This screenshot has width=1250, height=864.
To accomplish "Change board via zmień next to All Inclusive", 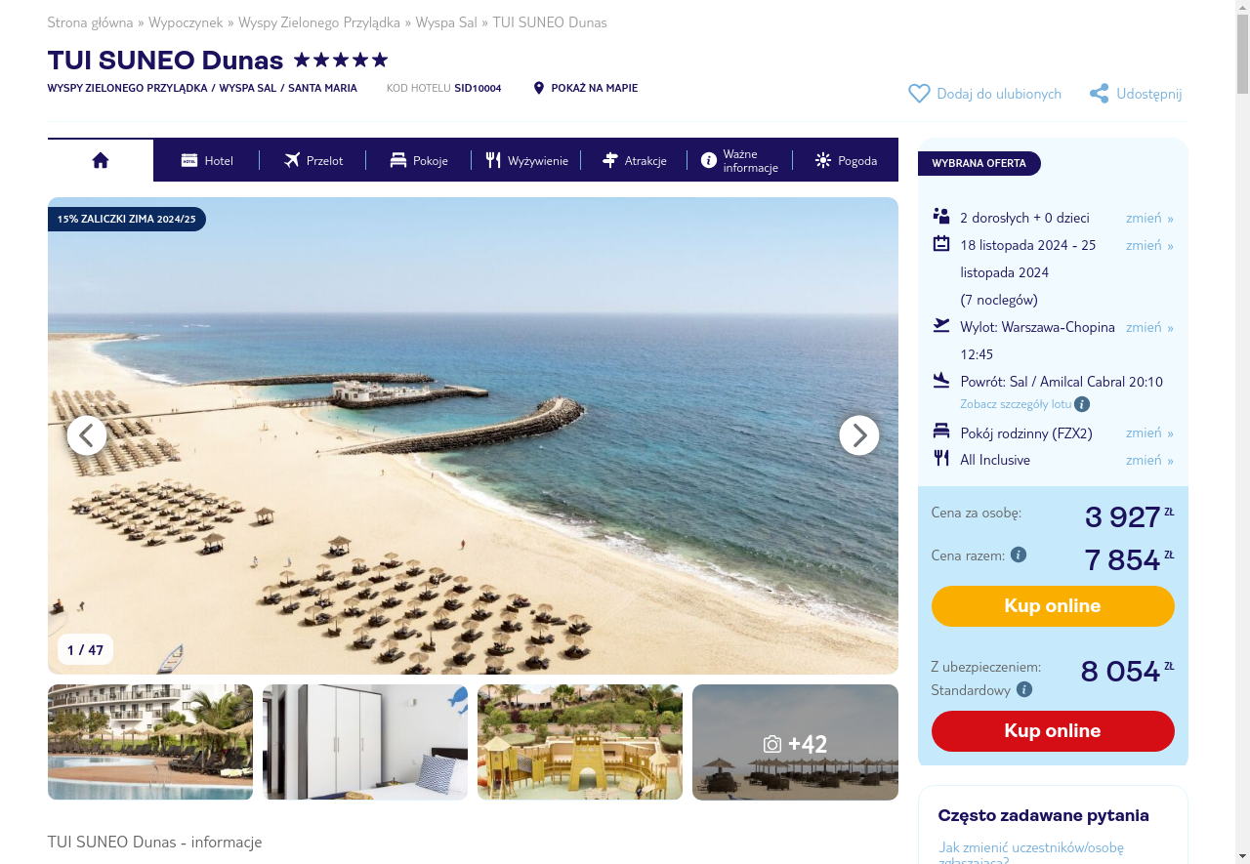I will [1149, 460].
